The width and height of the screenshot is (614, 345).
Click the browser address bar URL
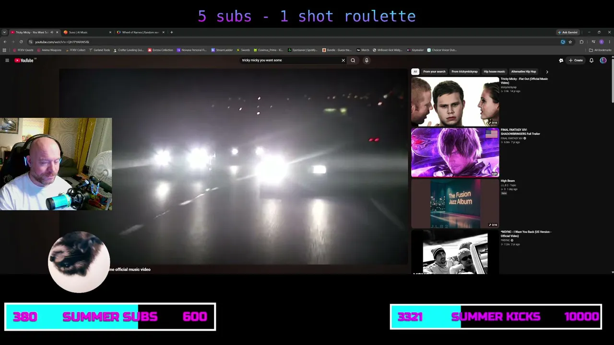click(62, 42)
